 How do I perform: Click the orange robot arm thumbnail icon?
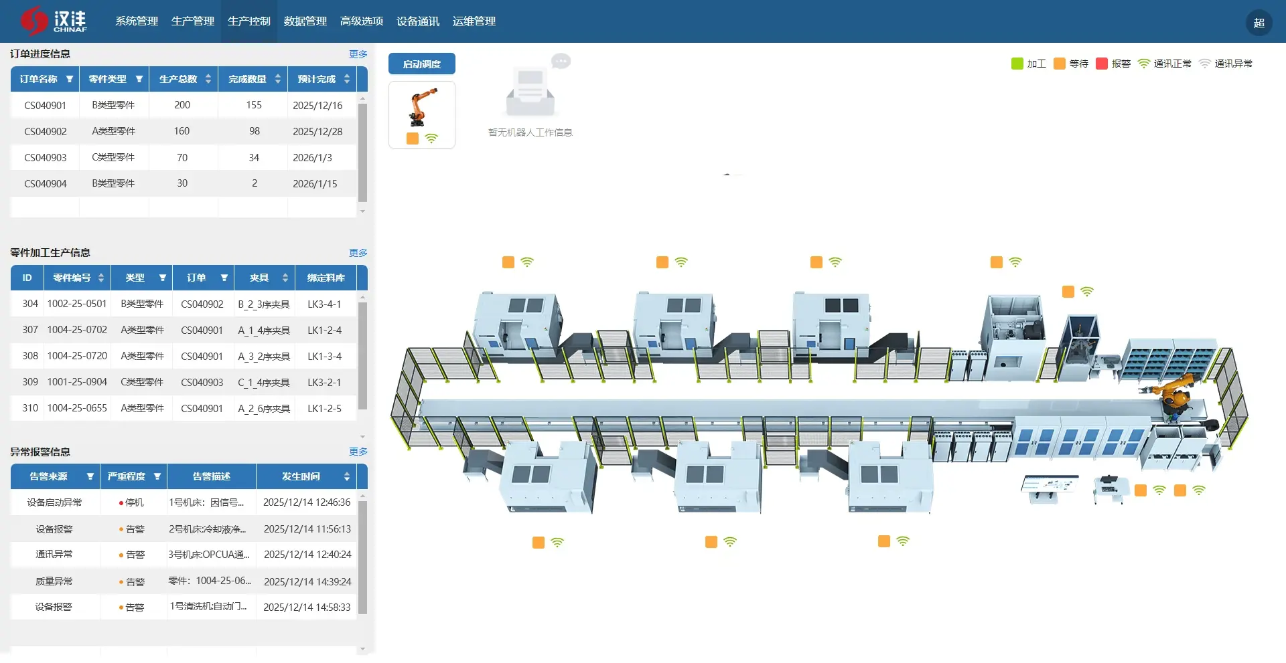(422, 107)
